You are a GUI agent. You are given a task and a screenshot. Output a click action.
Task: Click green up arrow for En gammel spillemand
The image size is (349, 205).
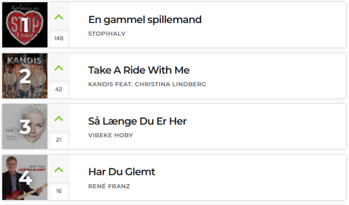click(x=59, y=17)
